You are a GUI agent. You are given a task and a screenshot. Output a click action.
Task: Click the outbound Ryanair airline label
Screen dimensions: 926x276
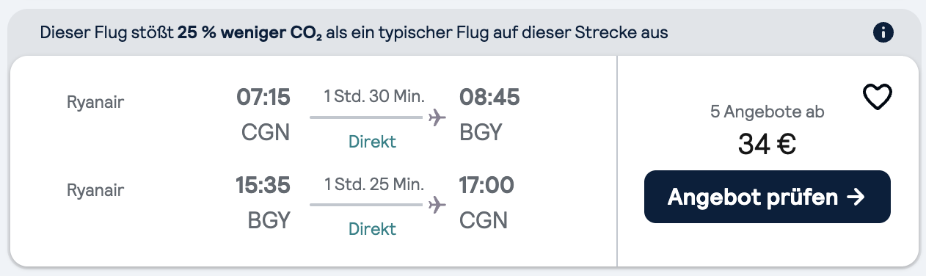coord(95,102)
